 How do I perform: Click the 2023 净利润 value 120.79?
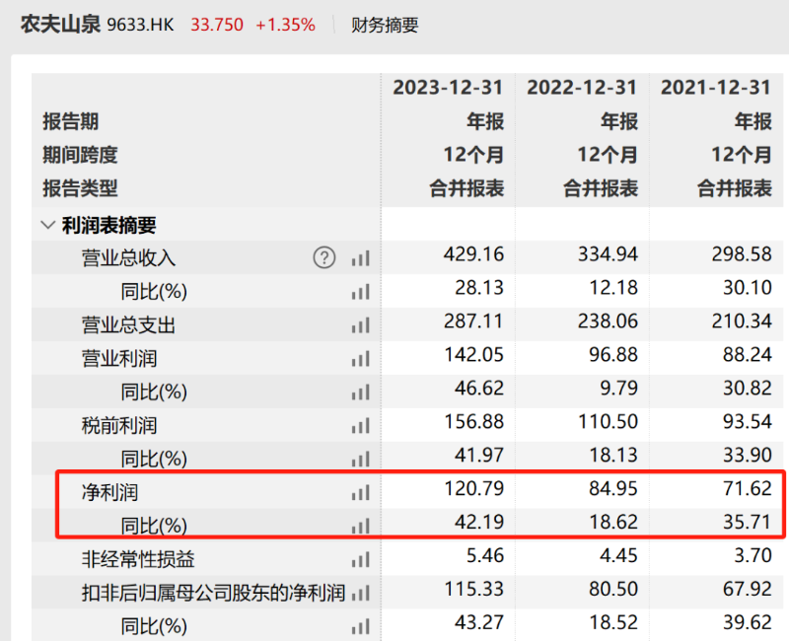click(x=473, y=491)
